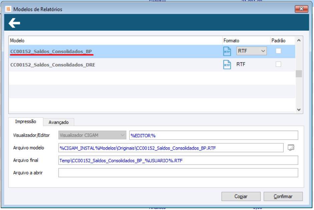Click the empty Arquivo a abrir field
314x210 pixels.
pyautogui.click(x=178, y=173)
